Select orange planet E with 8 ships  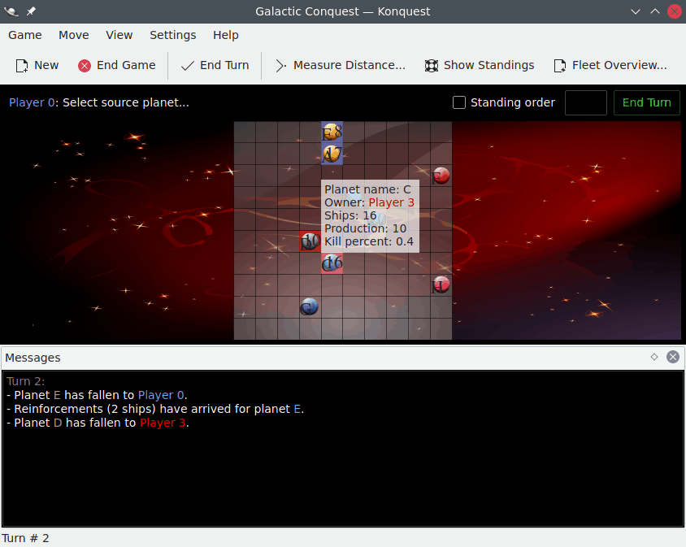[332, 132]
